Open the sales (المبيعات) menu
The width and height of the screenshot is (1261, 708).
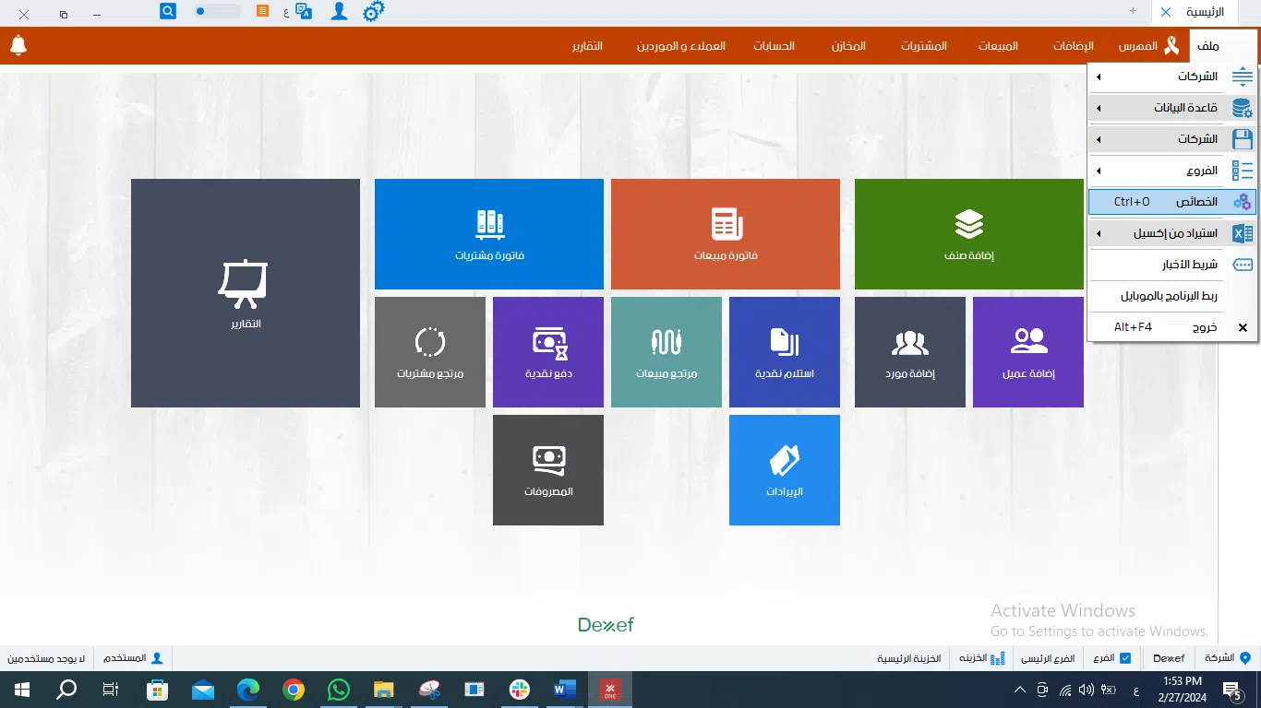pos(998,46)
